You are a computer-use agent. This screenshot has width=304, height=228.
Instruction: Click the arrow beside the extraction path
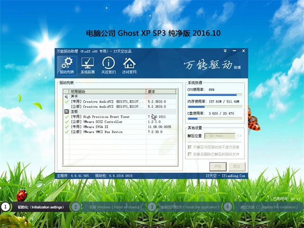tap(239, 136)
